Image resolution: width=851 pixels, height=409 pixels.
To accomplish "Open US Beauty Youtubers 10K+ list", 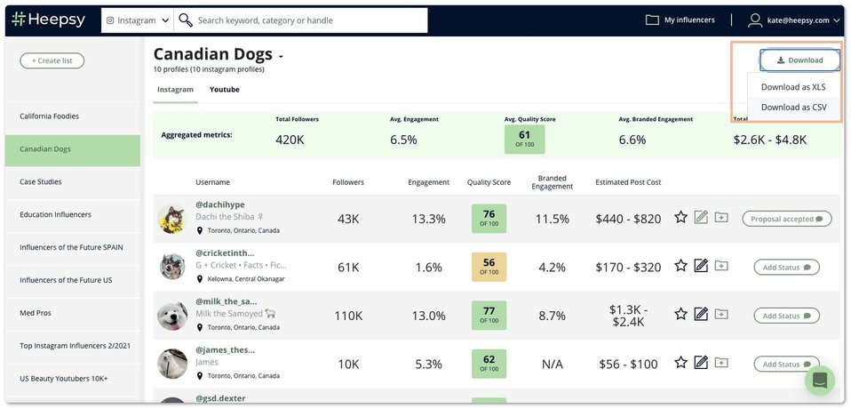I will click(x=72, y=379).
